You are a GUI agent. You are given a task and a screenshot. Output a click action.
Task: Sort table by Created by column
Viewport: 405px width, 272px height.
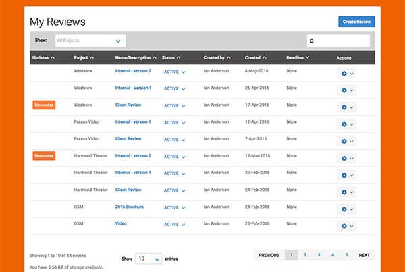tap(217, 58)
